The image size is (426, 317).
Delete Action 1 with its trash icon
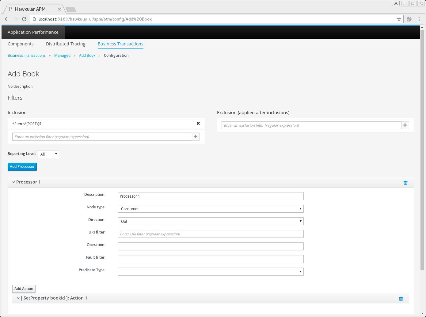tap(401, 299)
